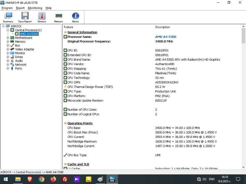Select the CPU Code Name row
The height and width of the screenshot is (184, 246).
click(152, 73)
